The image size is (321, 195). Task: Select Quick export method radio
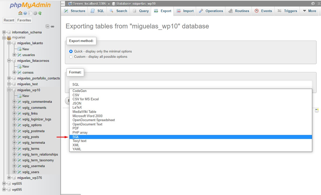click(x=71, y=51)
